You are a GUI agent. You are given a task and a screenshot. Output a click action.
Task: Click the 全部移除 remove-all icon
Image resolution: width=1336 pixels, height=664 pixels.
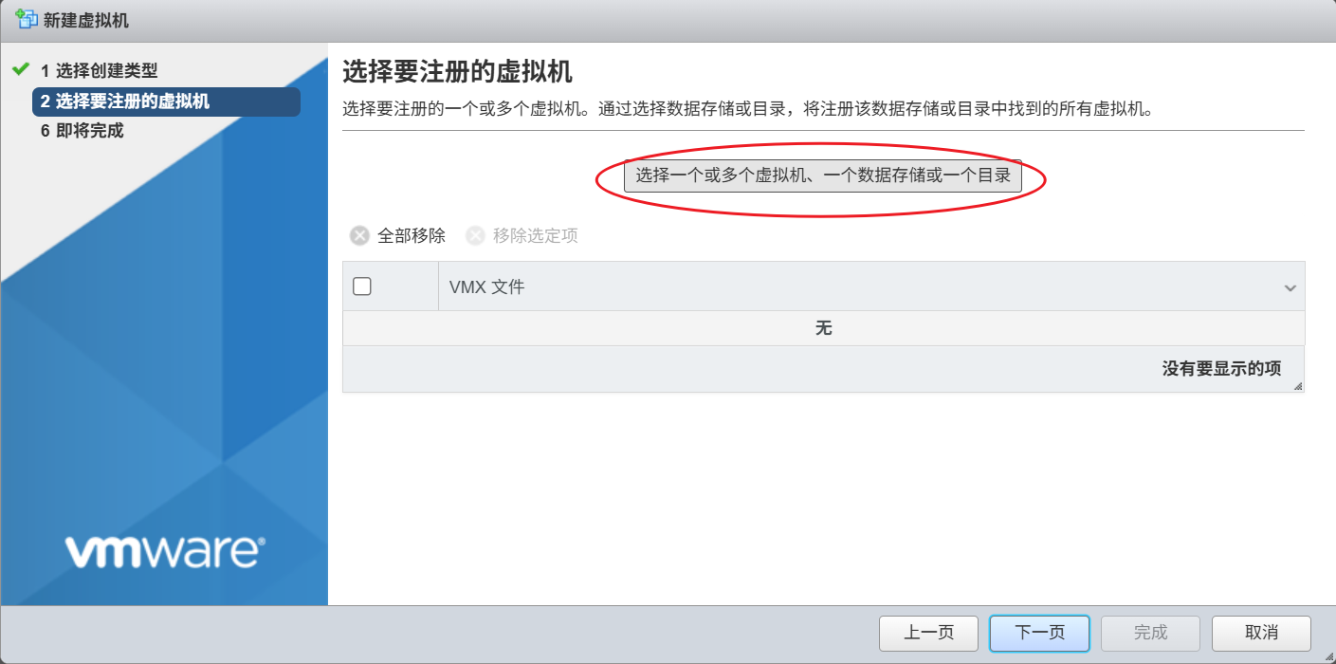[359, 235]
